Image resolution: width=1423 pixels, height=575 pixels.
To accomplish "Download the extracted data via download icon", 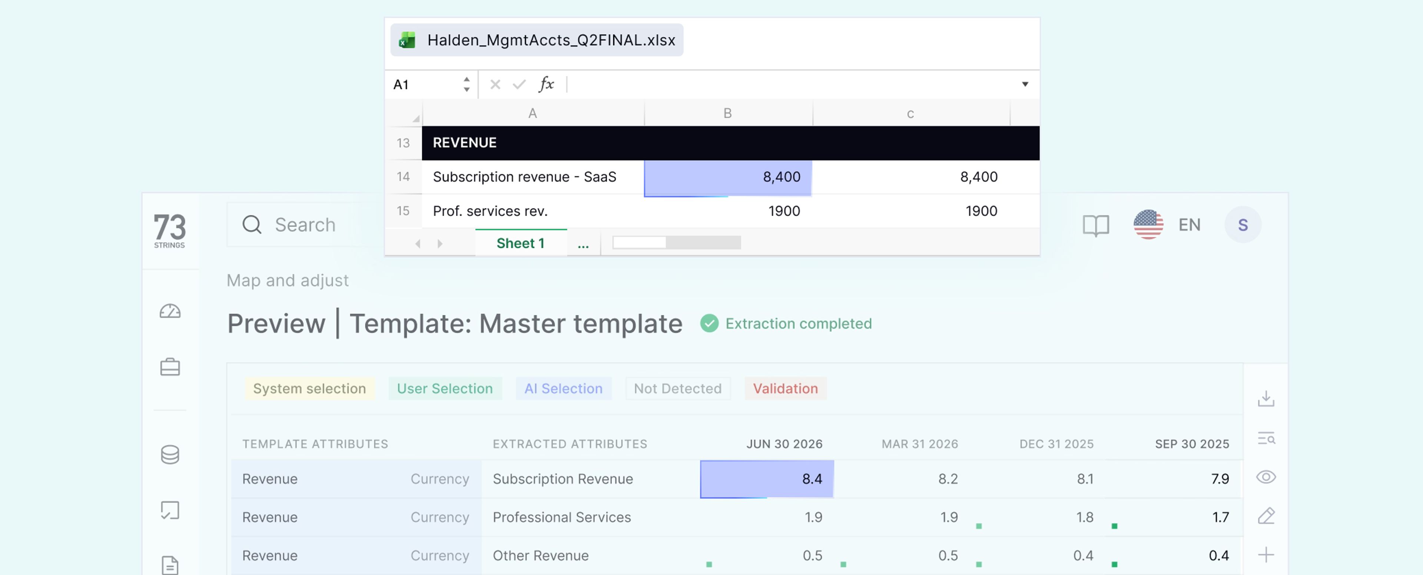I will pos(1266,398).
